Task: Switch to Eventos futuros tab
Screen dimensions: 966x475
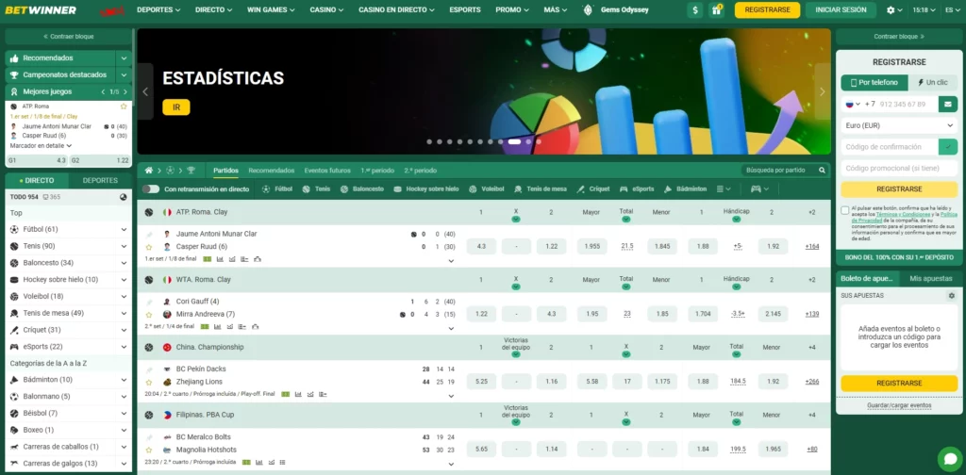Action: pyautogui.click(x=327, y=171)
